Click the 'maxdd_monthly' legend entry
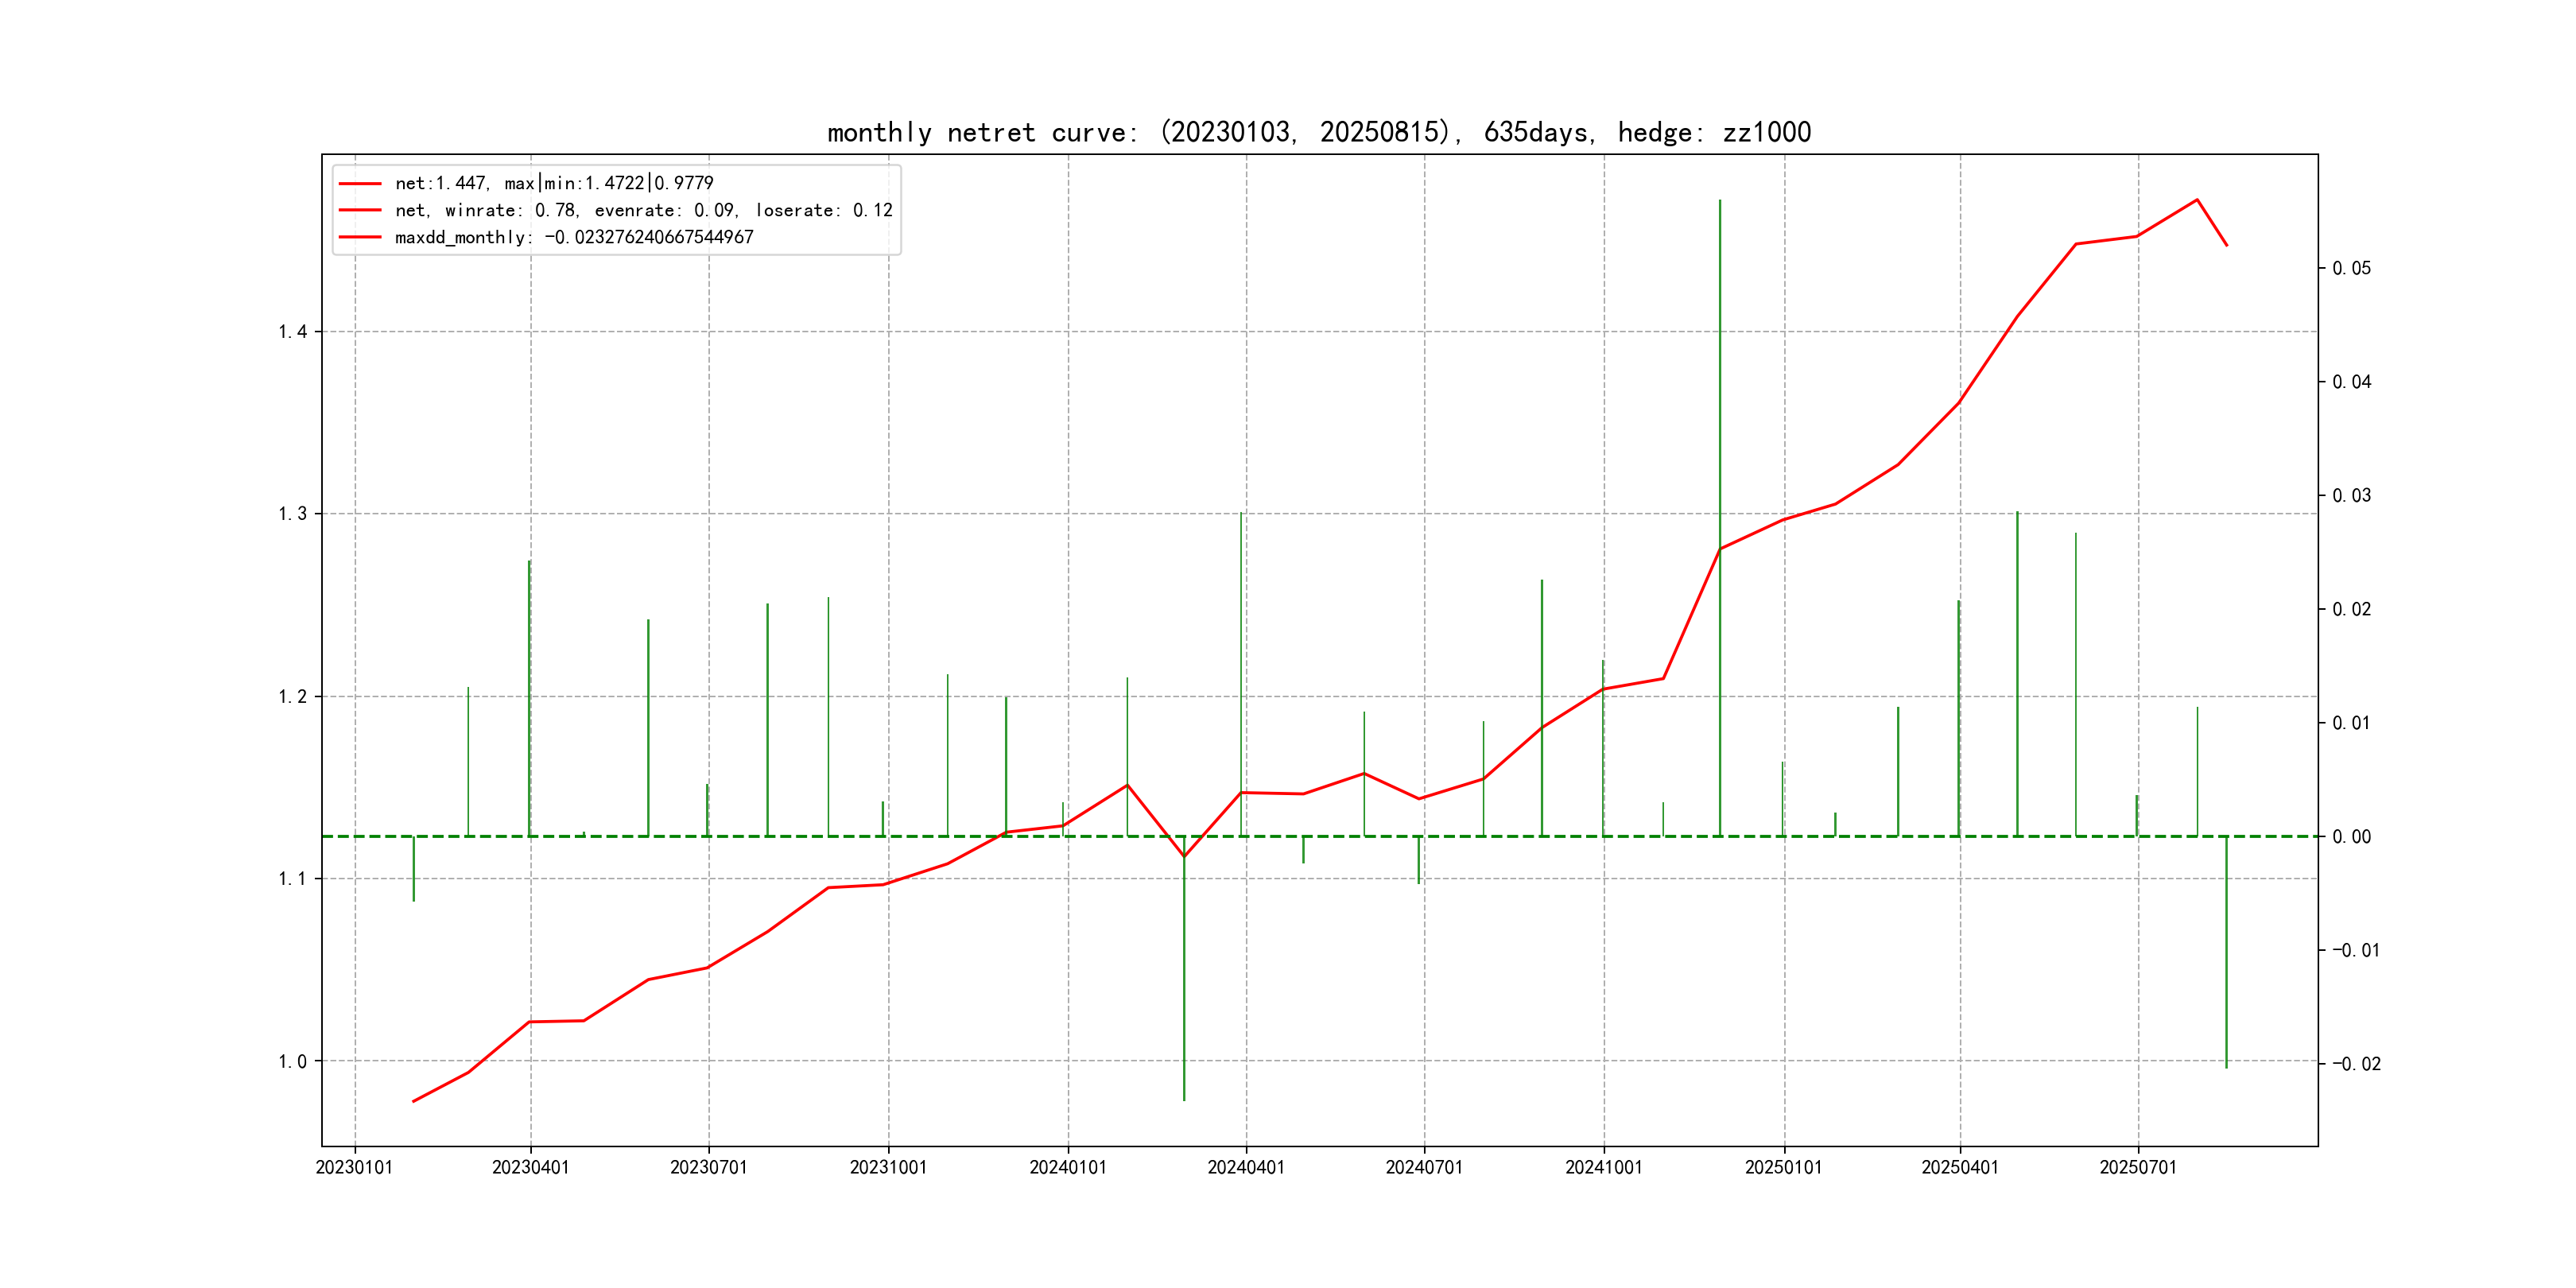This screenshot has height=1288, width=2576. [x=574, y=237]
